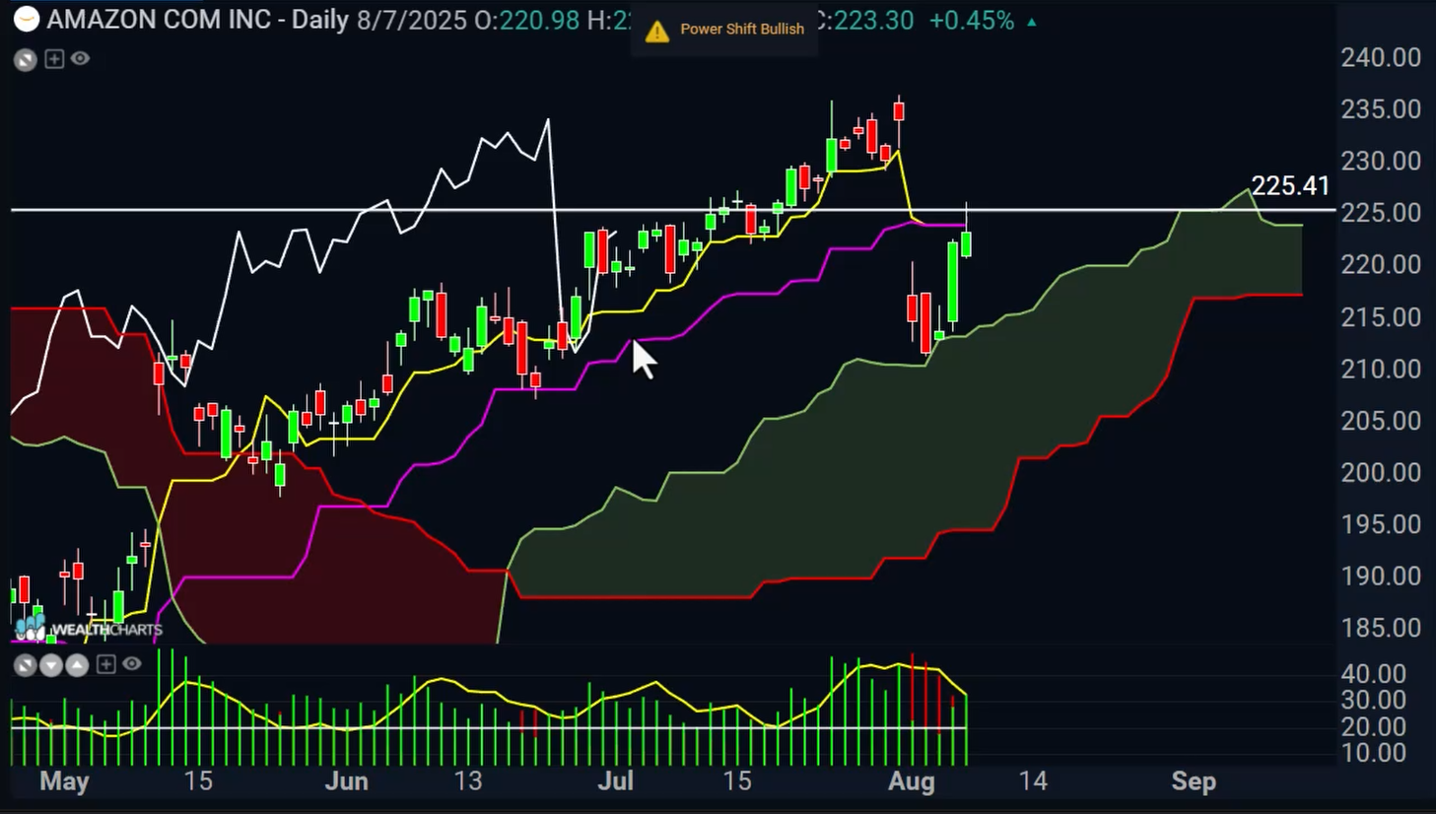This screenshot has width=1436, height=814.
Task: Add an indicator to the main price pane
Action: coord(54,59)
